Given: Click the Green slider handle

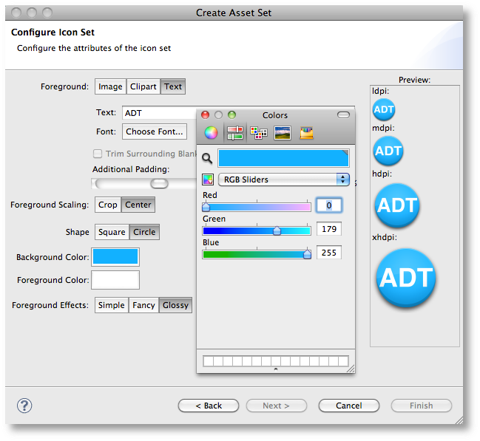Looking at the screenshot, I should pyautogui.click(x=277, y=230).
